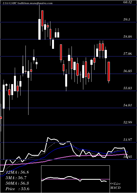The image size is (137, 193).
Task: Click the 58.08 price axis label
Action: click(x=128, y=37)
